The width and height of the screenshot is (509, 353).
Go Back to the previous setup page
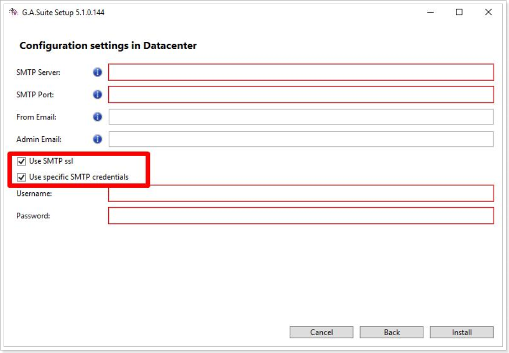point(392,332)
